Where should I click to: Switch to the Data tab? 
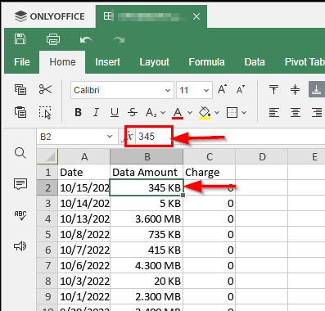coord(255,62)
